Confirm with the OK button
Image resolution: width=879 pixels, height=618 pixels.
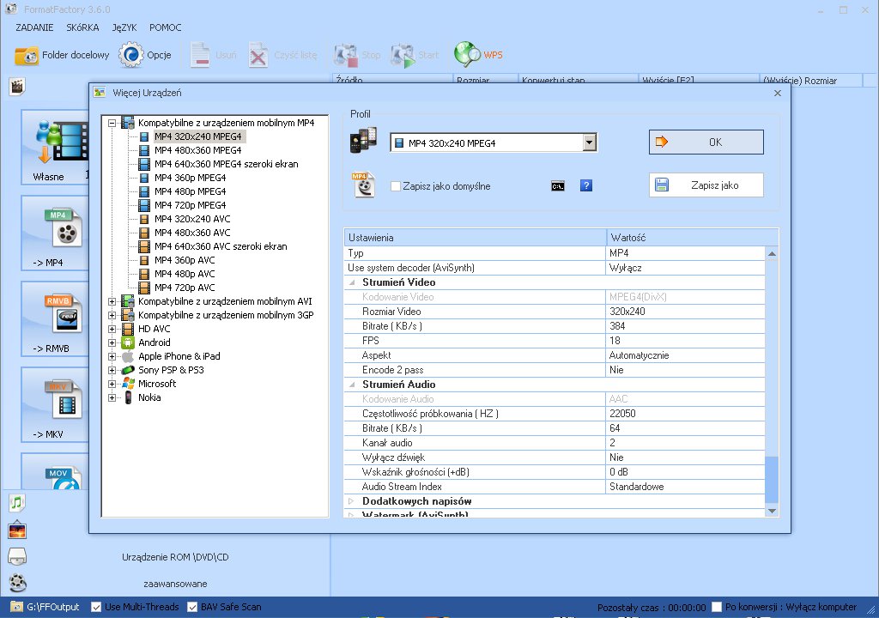click(x=706, y=142)
